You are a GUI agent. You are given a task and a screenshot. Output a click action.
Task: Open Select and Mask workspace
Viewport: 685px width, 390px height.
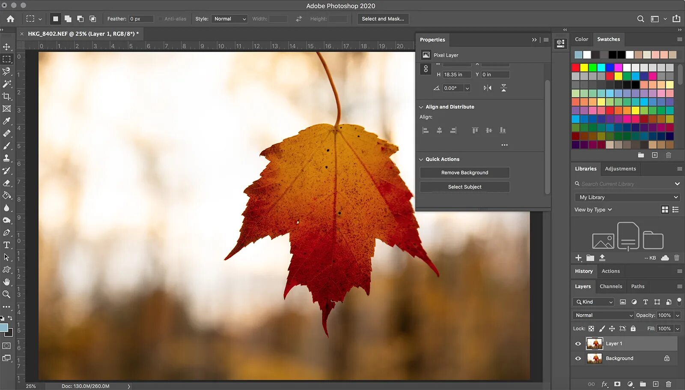(x=383, y=19)
